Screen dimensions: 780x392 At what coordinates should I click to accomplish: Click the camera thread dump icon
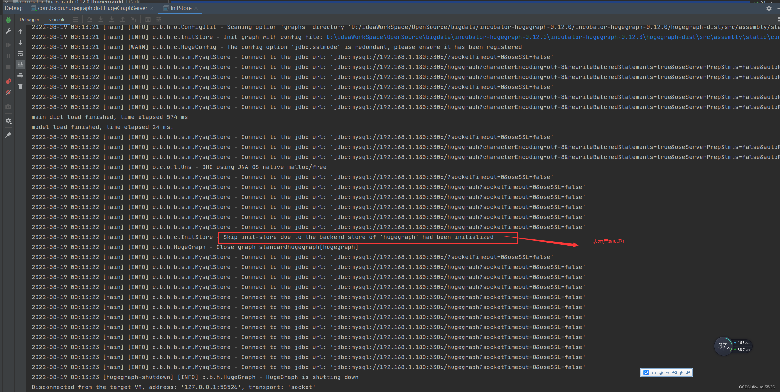click(8, 106)
